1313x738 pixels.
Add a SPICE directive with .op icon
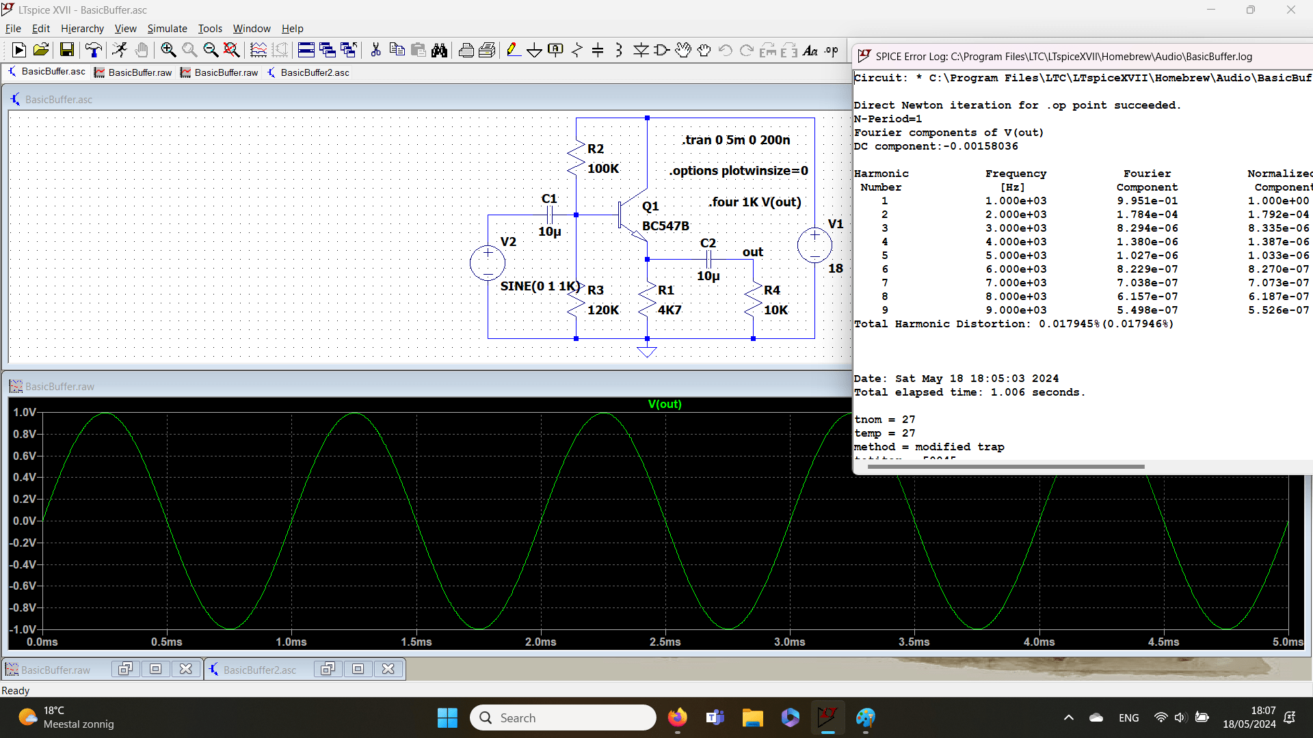(x=832, y=50)
